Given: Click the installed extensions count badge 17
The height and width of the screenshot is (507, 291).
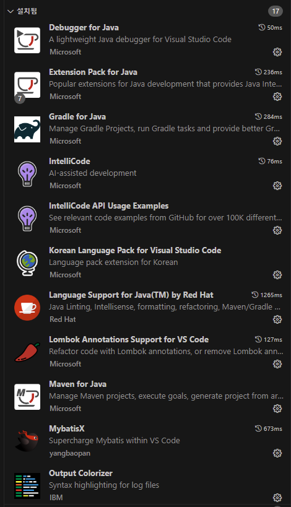Looking at the screenshot, I should tap(275, 11).
